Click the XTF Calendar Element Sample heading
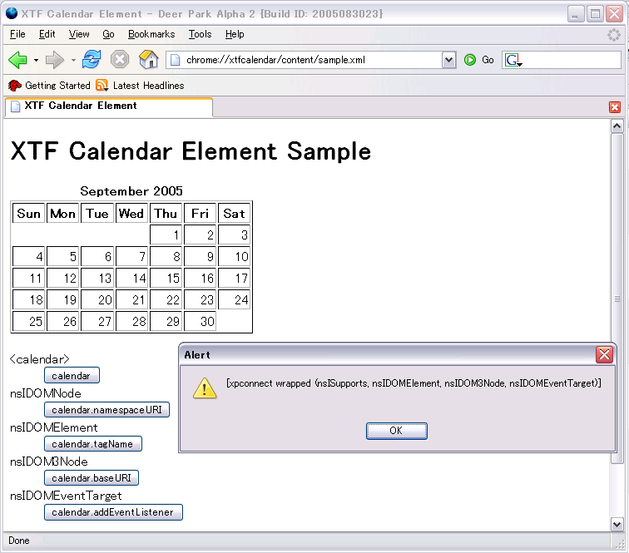This screenshot has height=553, width=629. (191, 151)
